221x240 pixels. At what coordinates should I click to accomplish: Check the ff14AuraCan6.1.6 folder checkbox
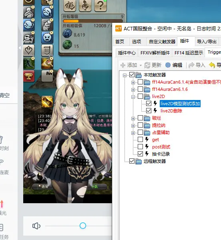click(140, 89)
